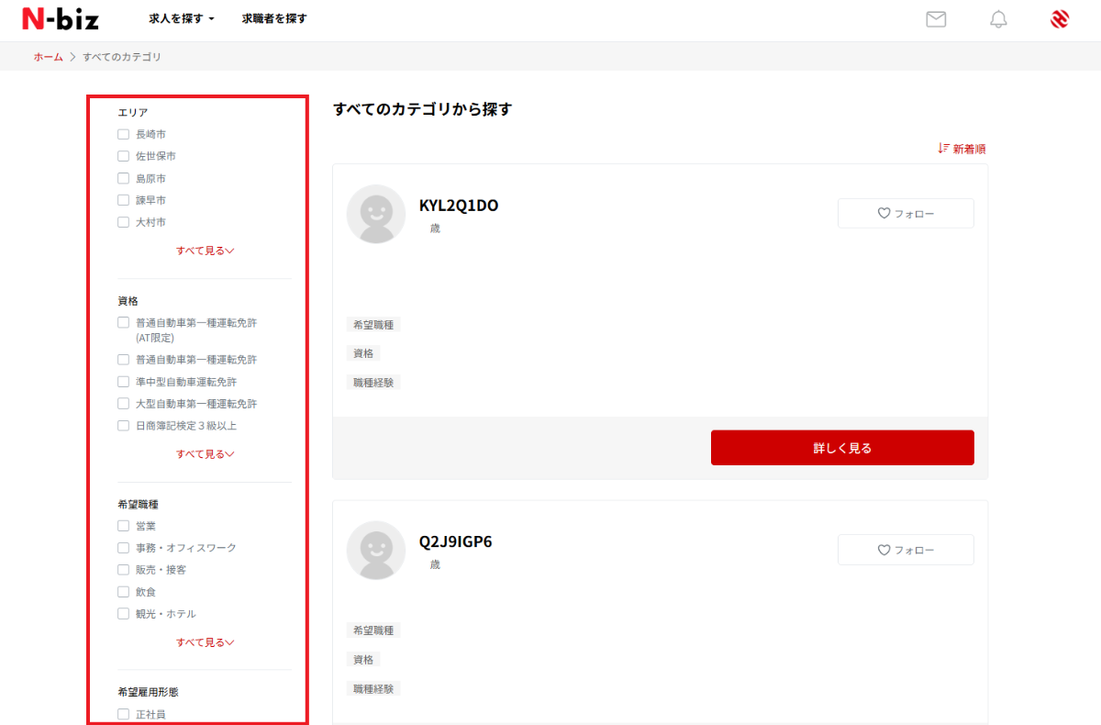
Task: Check the 大村市 area checkbox
Action: pos(123,222)
